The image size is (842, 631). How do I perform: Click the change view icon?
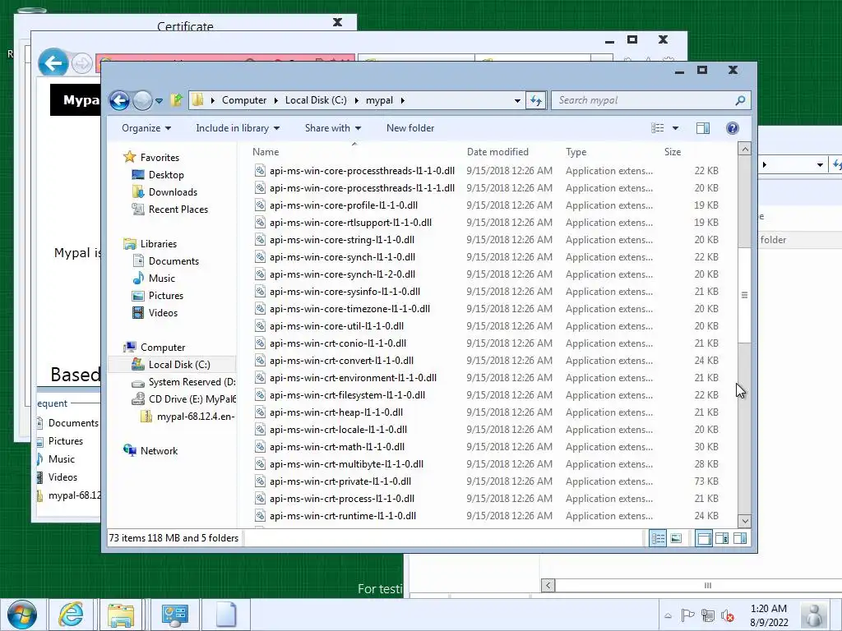[x=657, y=128]
